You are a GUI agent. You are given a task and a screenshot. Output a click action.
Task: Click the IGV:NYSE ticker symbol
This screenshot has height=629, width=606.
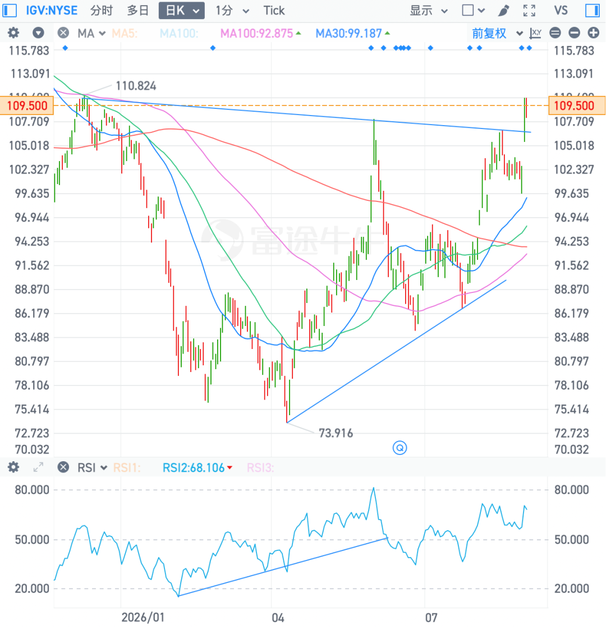tap(52, 11)
